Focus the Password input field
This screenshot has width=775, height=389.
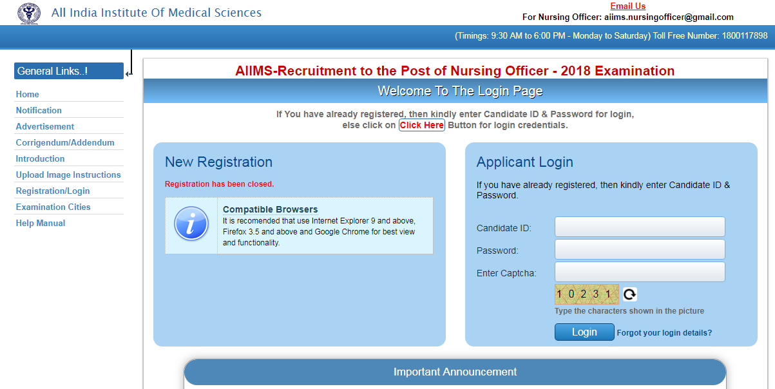point(640,249)
